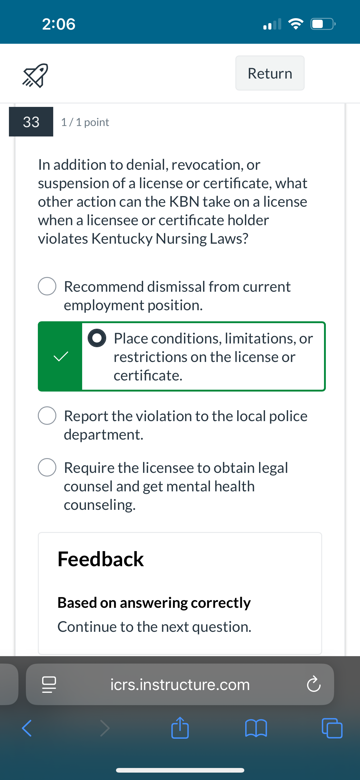360x780 pixels.
Task: Tap the Safari forward arrow
Action: click(105, 728)
